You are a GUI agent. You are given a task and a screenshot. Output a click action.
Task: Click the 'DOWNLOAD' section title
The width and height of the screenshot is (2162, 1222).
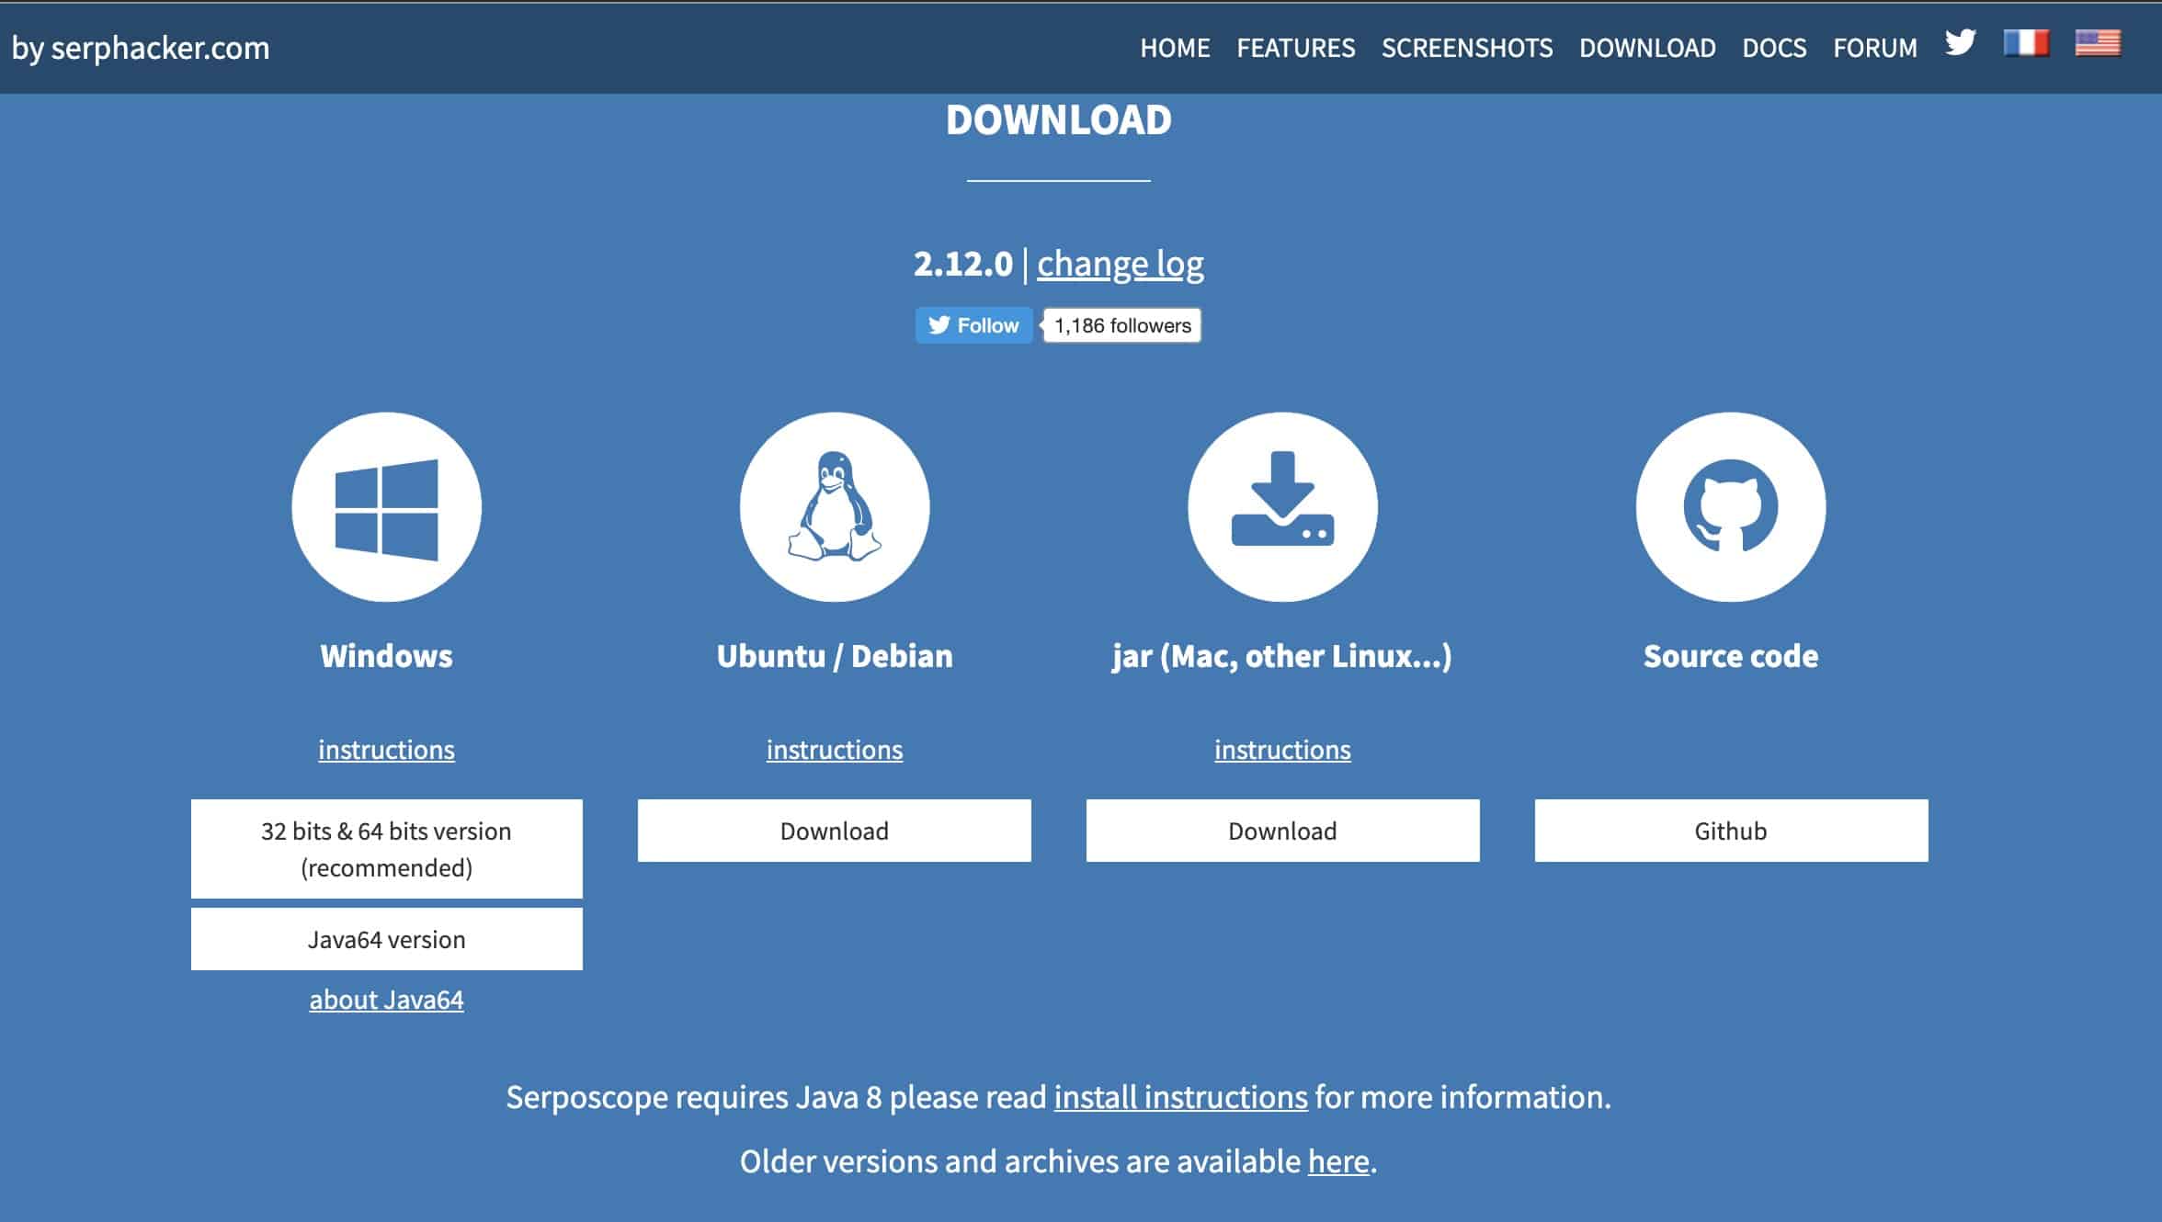coord(1059,119)
